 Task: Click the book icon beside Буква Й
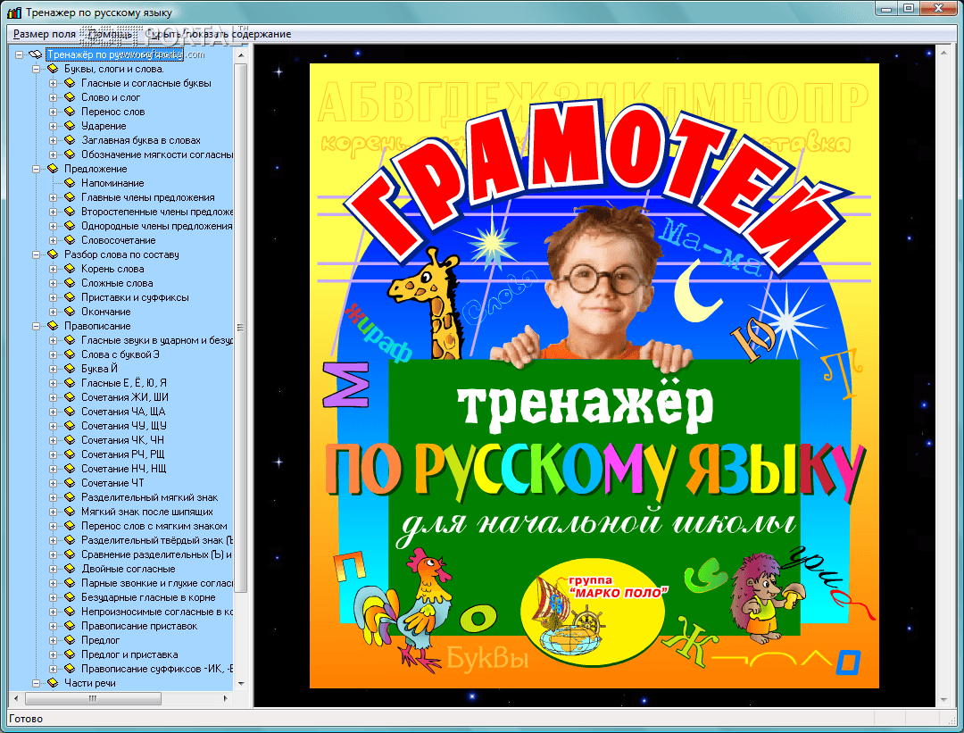click(x=71, y=369)
